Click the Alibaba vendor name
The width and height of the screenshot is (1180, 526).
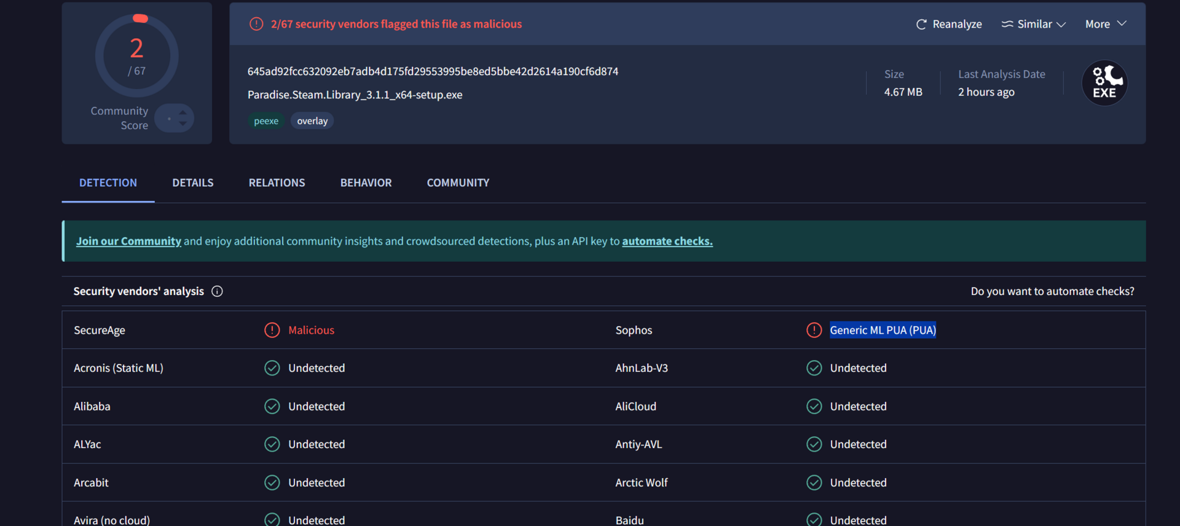pyautogui.click(x=92, y=406)
